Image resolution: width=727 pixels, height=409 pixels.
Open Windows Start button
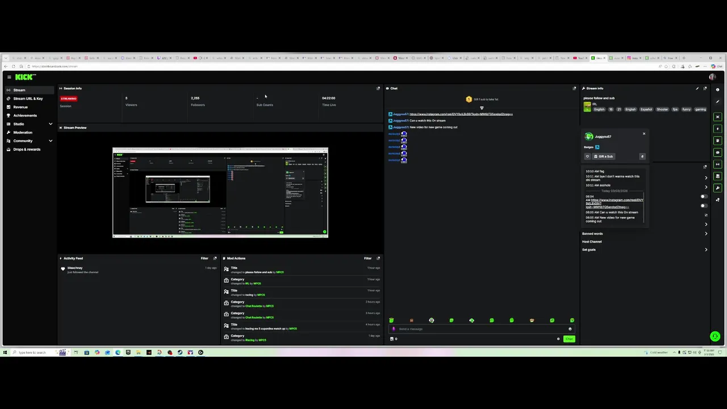coord(6,353)
